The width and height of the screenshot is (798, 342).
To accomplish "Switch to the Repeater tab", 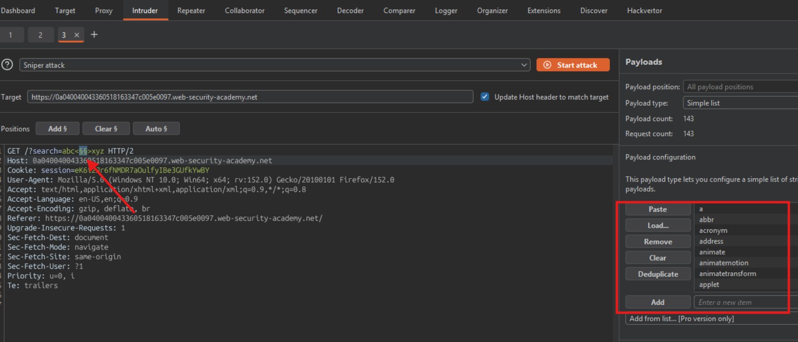I will (x=191, y=11).
